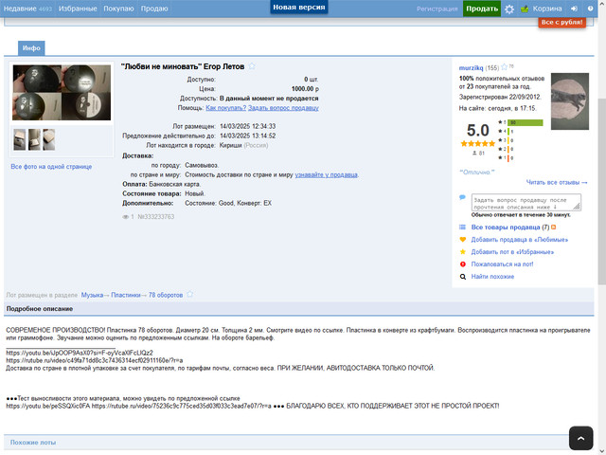The width and height of the screenshot is (606, 455).
Task: Open Все товары продавца link
Action: click(x=506, y=227)
